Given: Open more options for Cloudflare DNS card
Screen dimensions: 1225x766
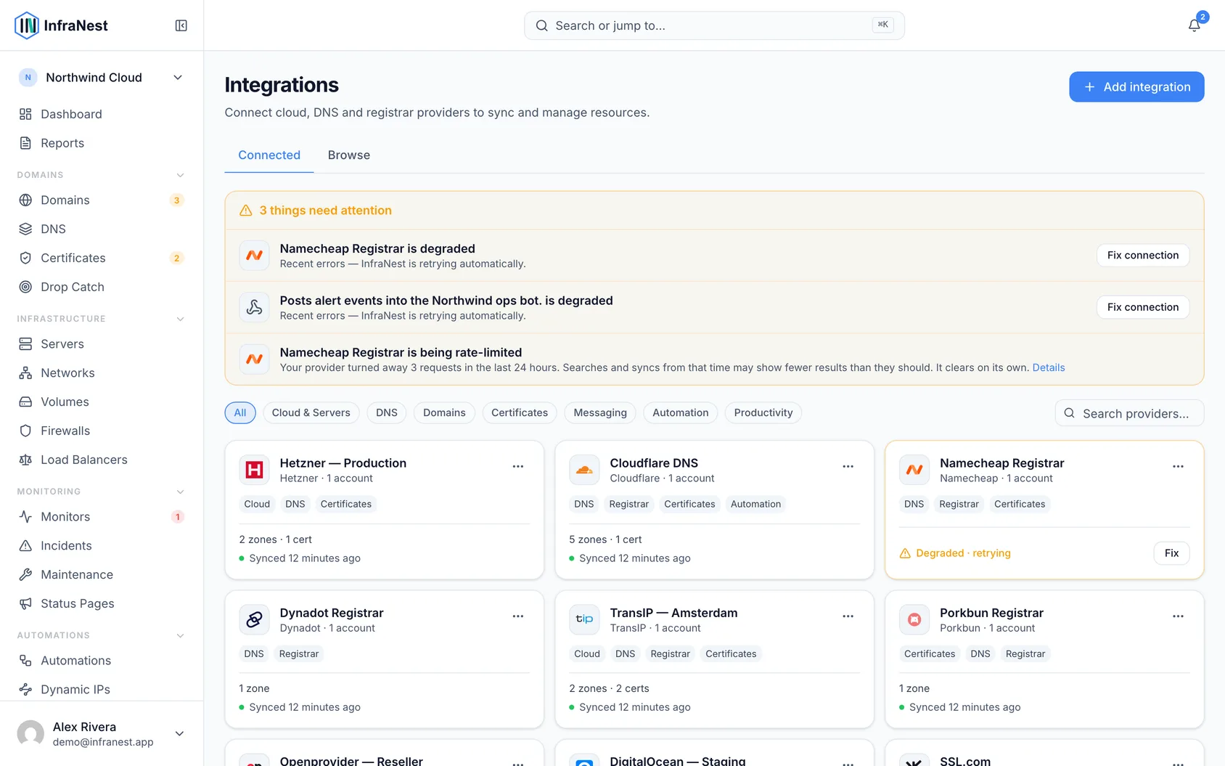Looking at the screenshot, I should pyautogui.click(x=848, y=466).
